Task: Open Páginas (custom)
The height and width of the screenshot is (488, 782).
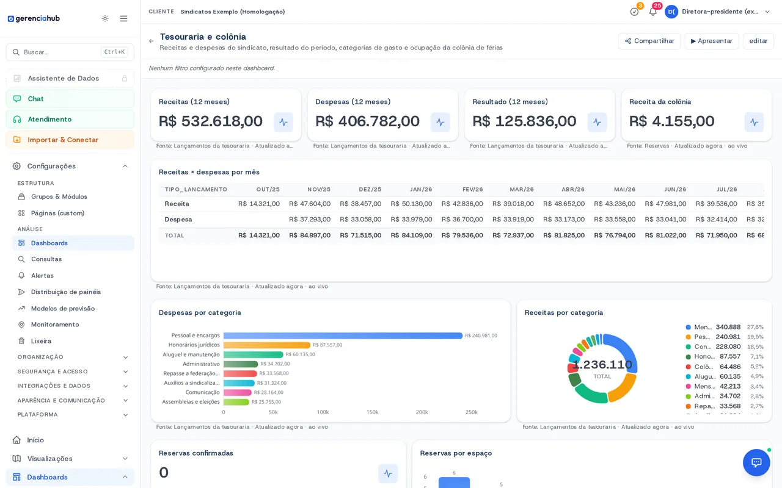Action: click(x=73, y=213)
